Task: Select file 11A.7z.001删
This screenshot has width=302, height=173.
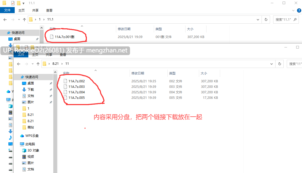Action: [65, 37]
